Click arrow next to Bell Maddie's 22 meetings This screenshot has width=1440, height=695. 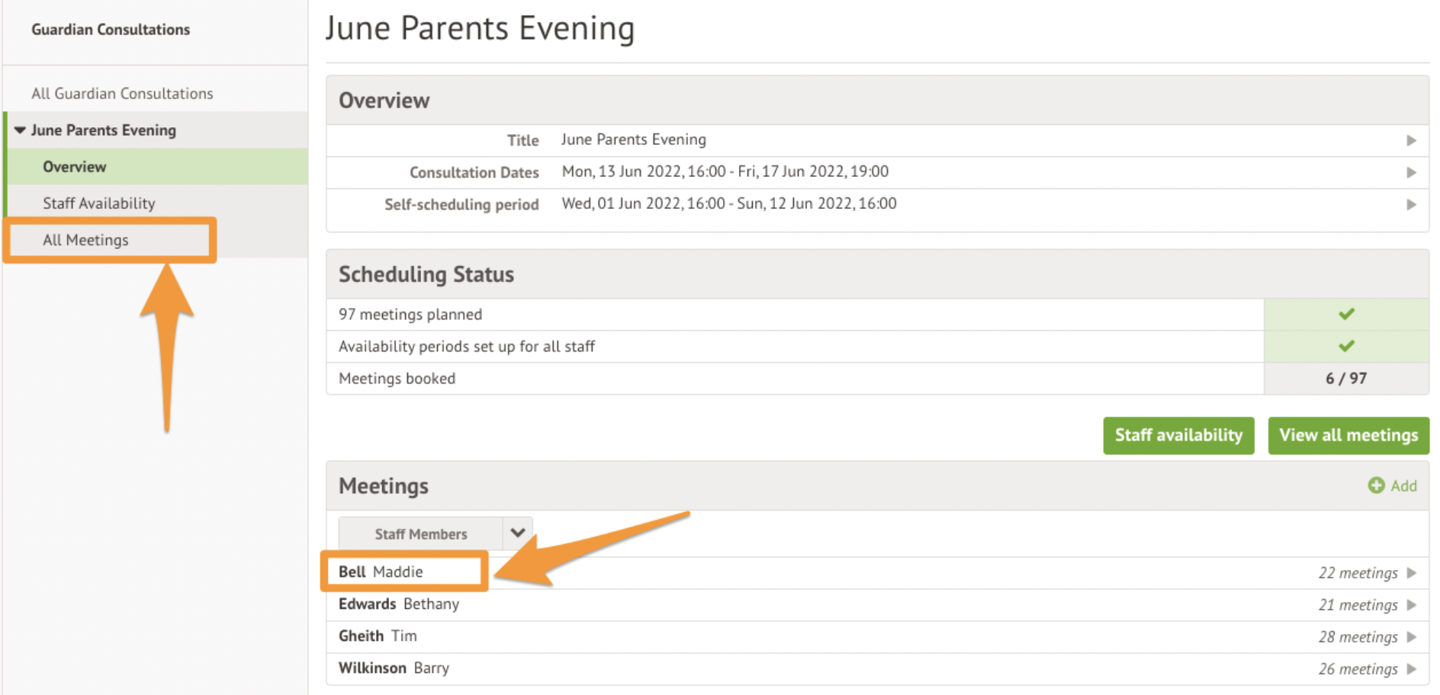[1411, 573]
